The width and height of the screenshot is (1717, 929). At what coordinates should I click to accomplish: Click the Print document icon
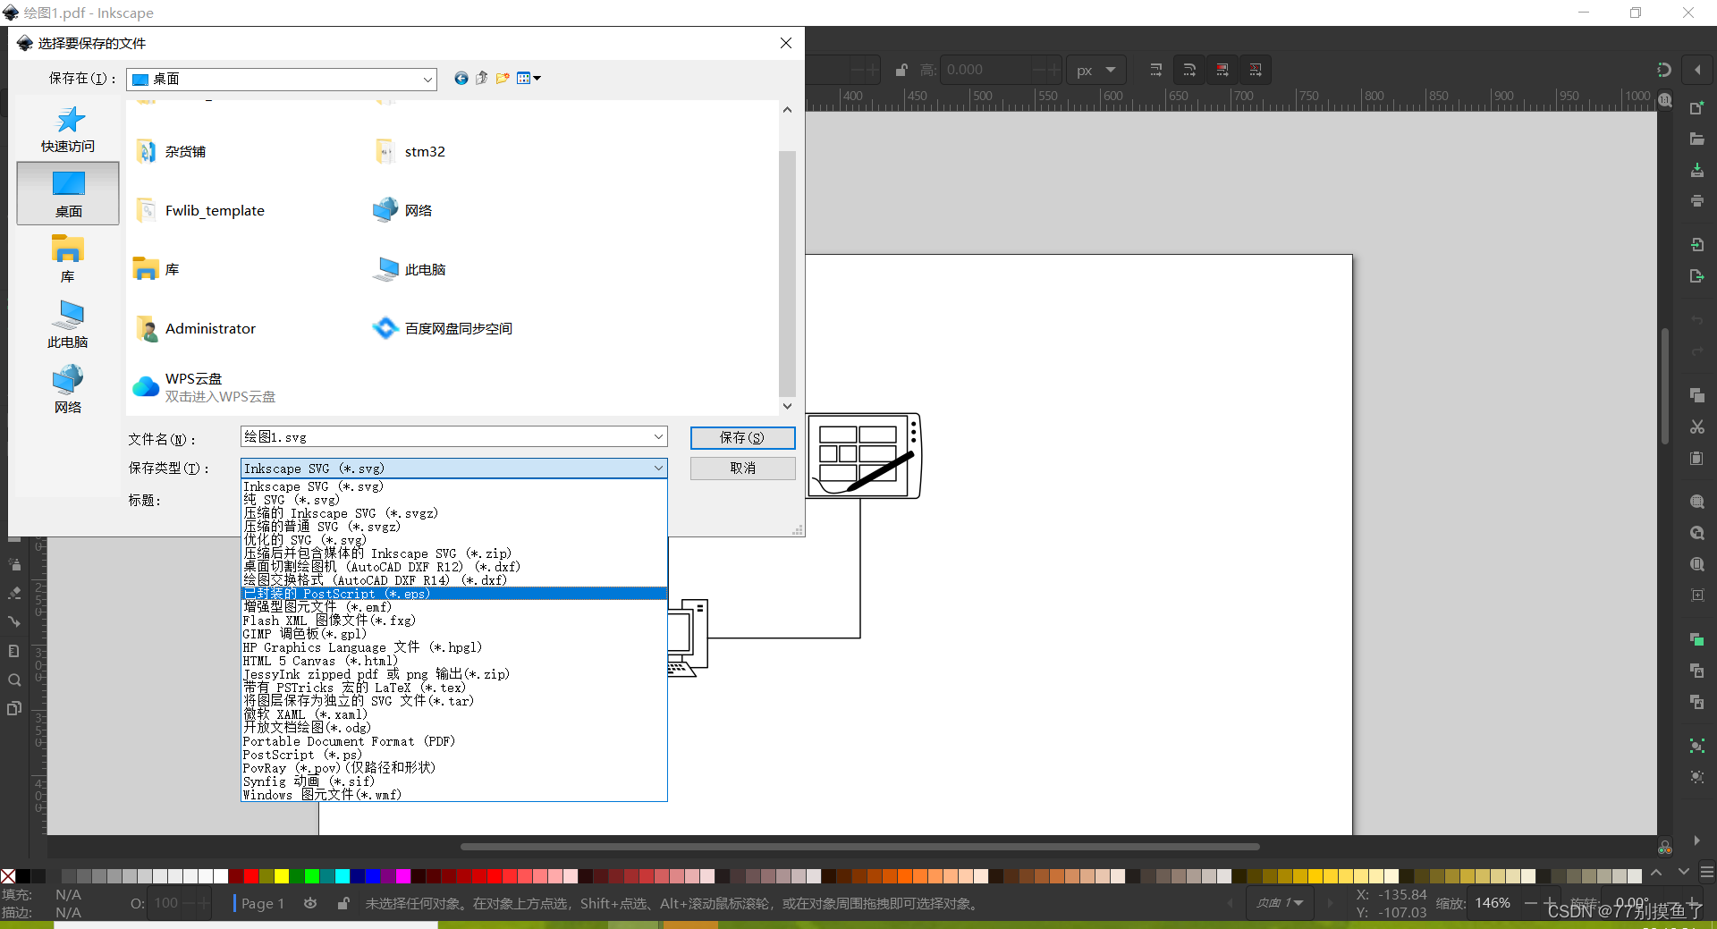(x=1696, y=200)
